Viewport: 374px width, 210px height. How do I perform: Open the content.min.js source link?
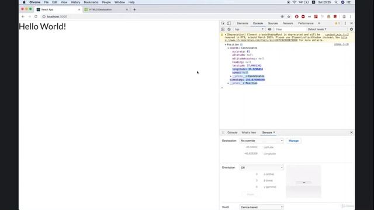point(337,35)
